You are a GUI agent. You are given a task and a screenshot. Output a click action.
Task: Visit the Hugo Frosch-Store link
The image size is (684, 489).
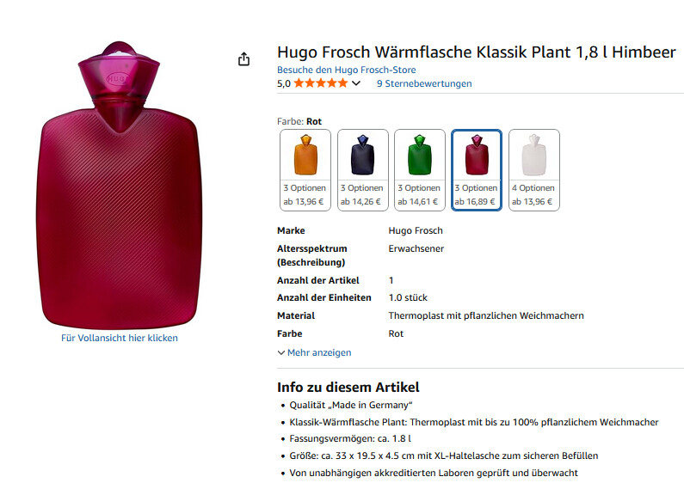pos(347,70)
